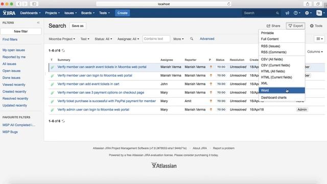The width and height of the screenshot is (327, 184).
Task: Choose HTML (Current fields) export
Action: click(282, 77)
